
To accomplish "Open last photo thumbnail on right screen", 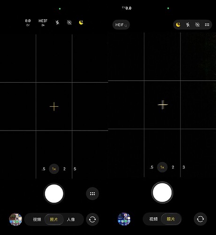I will (124, 219).
